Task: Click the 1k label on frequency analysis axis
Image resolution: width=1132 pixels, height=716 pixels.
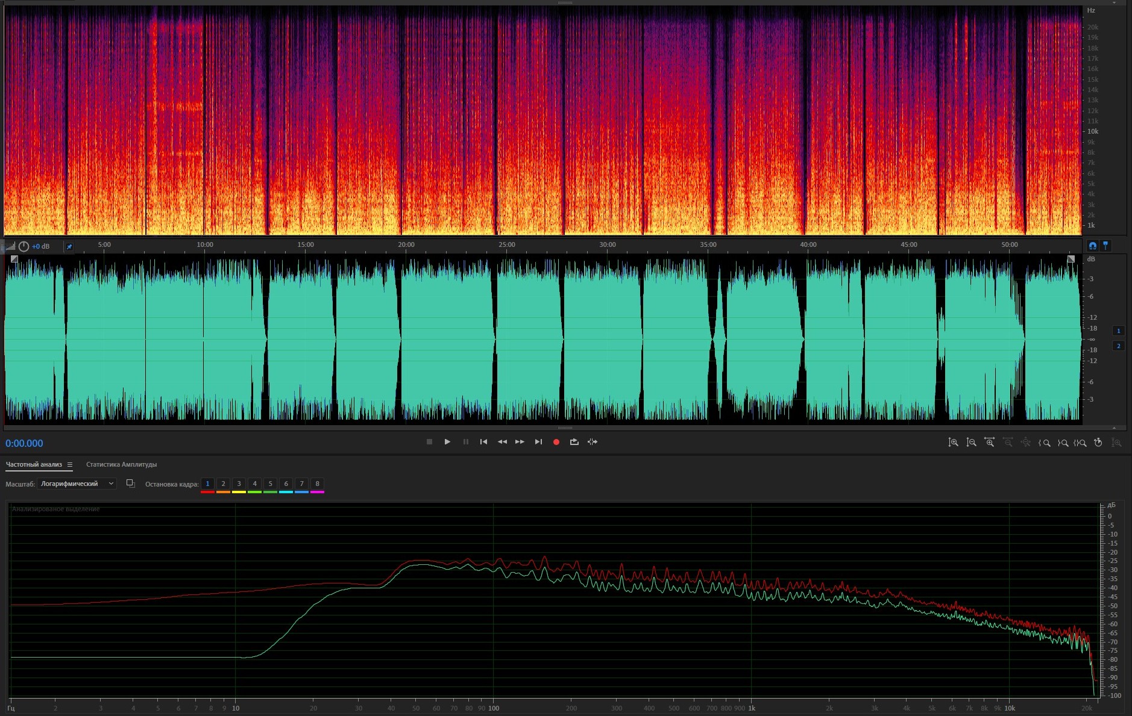Action: pyautogui.click(x=752, y=708)
